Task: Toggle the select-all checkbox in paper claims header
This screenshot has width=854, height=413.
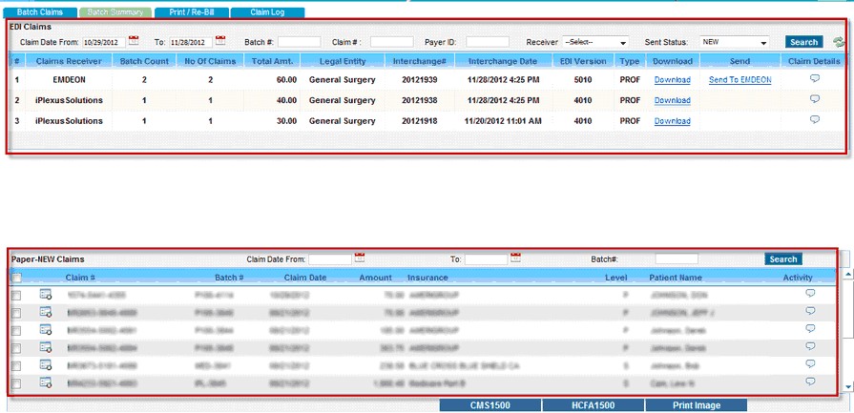Action: 16,278
